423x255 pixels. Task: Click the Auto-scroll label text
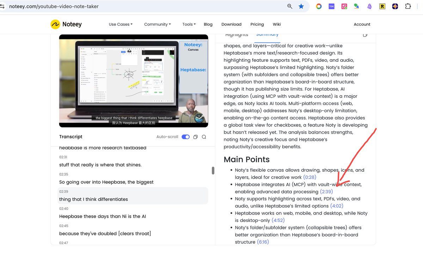pos(167,137)
